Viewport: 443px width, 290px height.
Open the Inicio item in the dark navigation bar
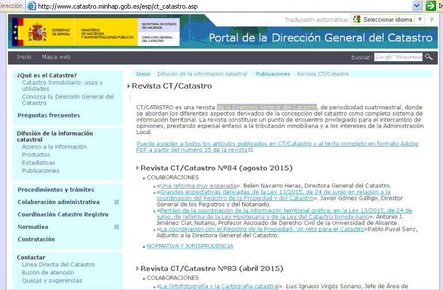pyautogui.click(x=24, y=57)
